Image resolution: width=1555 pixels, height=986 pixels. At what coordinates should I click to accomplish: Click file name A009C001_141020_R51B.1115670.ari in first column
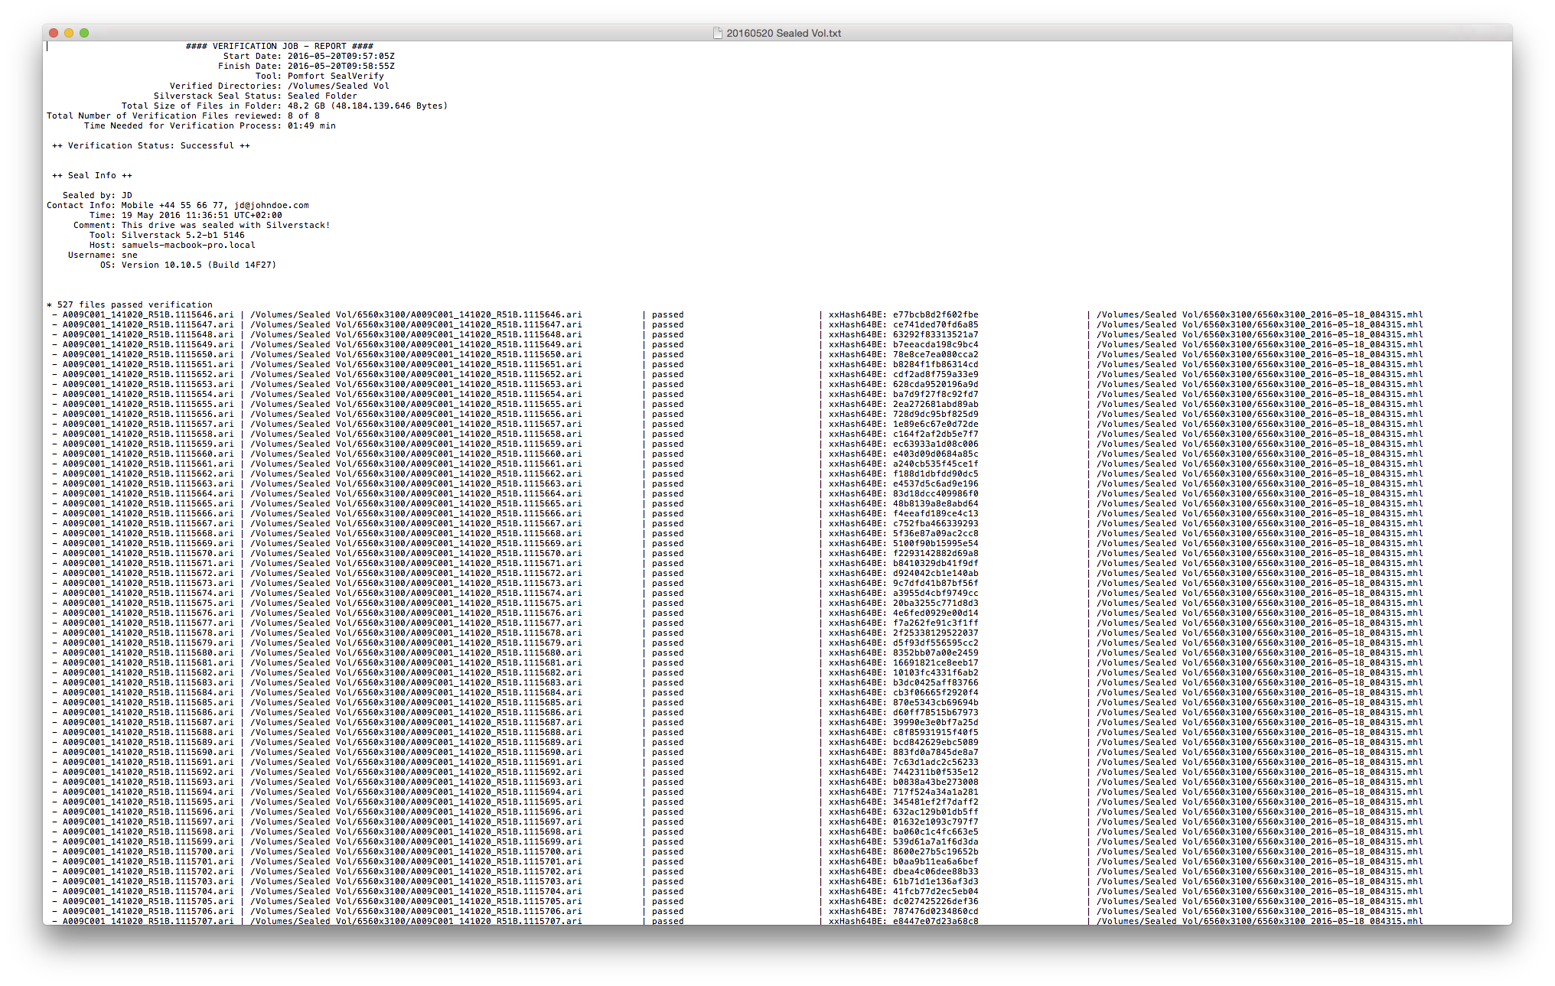click(x=148, y=553)
